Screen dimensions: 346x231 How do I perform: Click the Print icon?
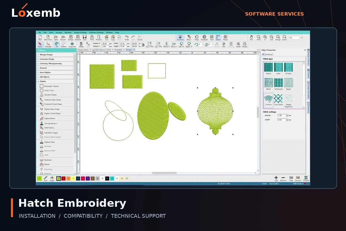(x=92, y=38)
